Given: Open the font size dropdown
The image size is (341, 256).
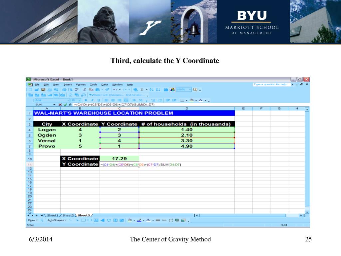Looking at the screenshot, I should [x=80, y=100].
